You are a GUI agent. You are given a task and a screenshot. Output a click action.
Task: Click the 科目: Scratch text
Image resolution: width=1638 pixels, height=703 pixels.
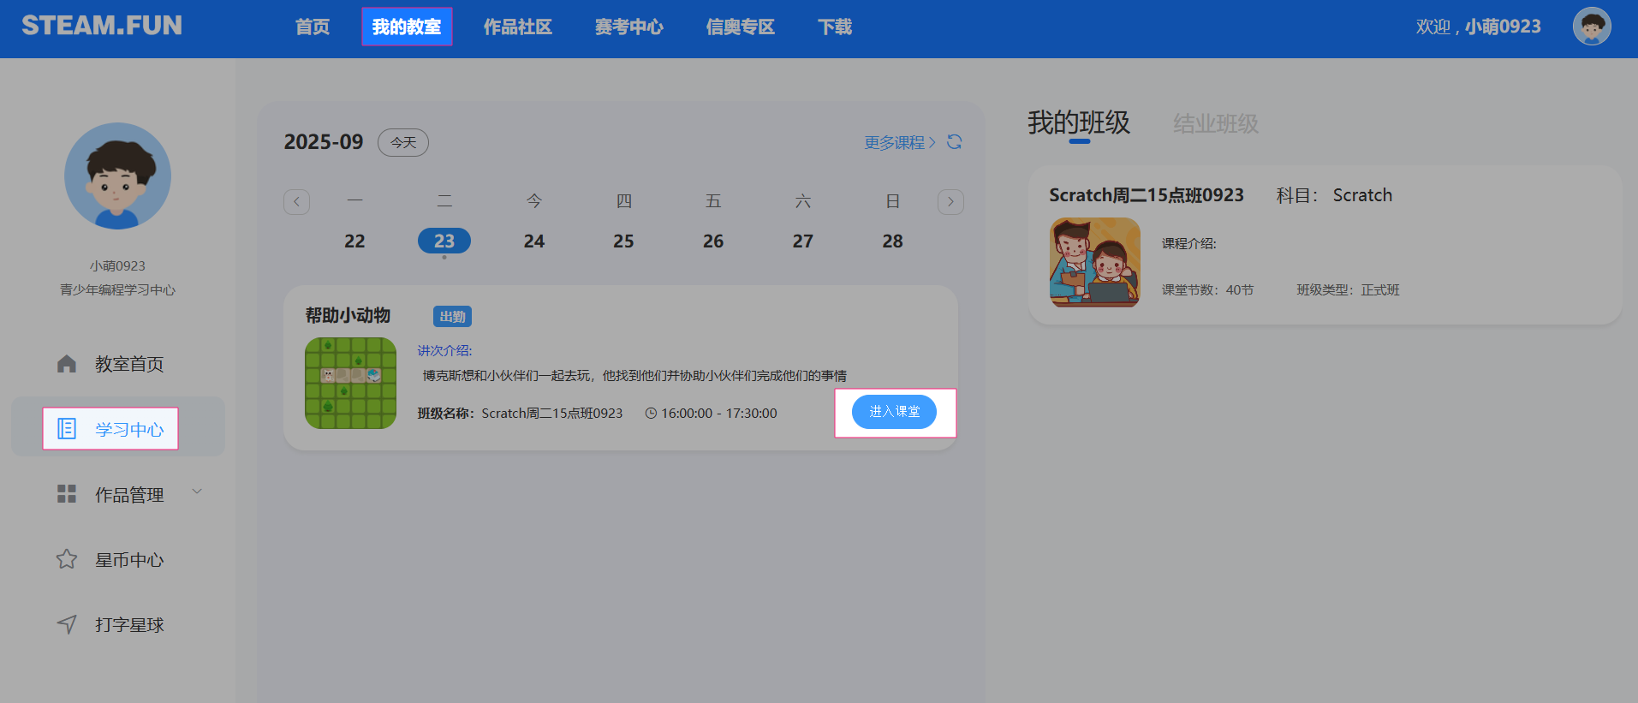pyautogui.click(x=1334, y=195)
